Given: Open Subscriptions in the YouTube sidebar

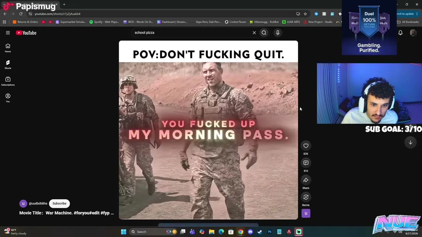Looking at the screenshot, I should point(8,81).
